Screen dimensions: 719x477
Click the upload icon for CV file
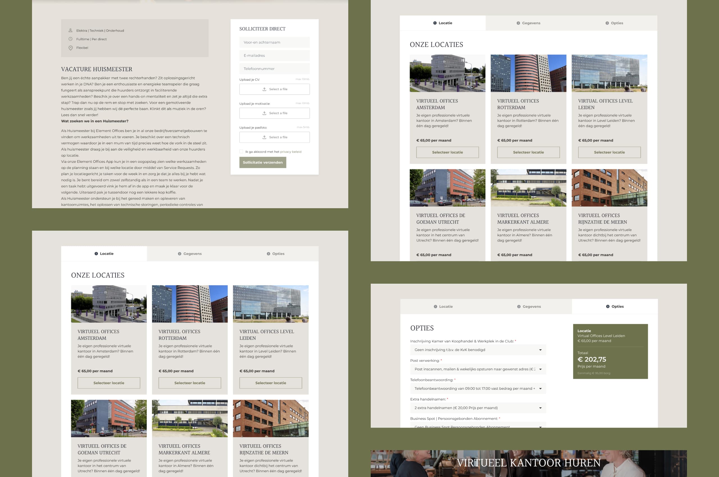tap(264, 89)
